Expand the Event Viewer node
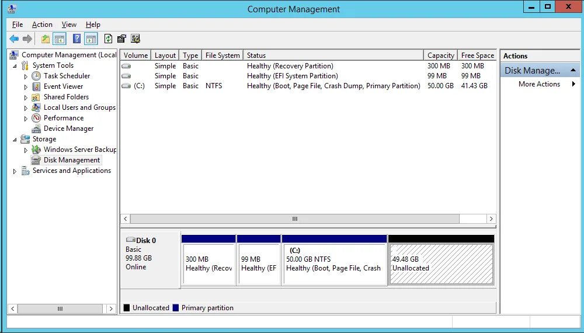The image size is (584, 333). pos(26,87)
